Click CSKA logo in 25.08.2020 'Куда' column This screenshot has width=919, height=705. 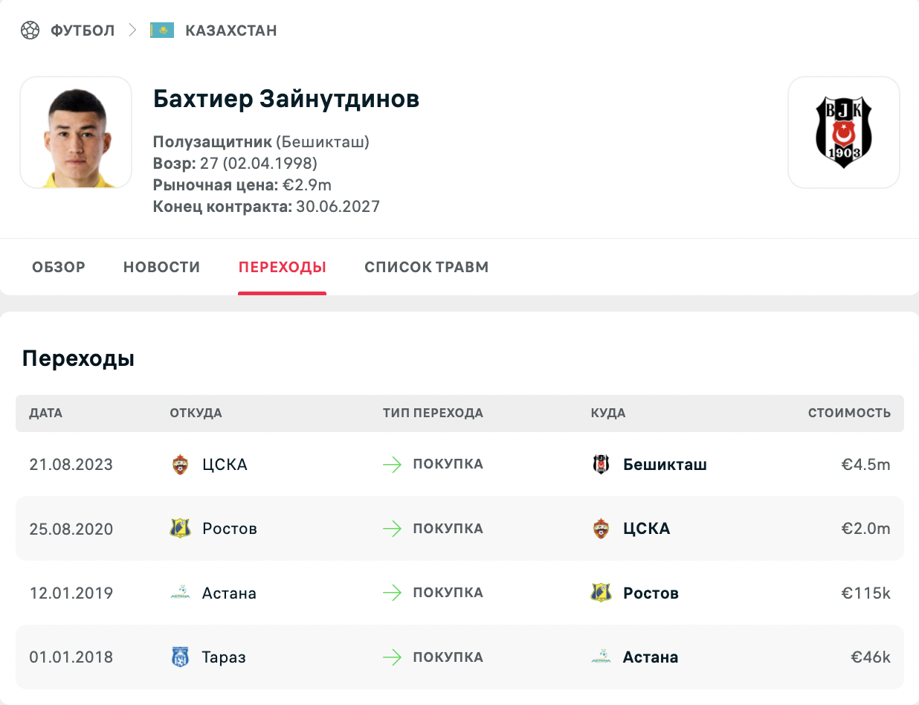601,529
